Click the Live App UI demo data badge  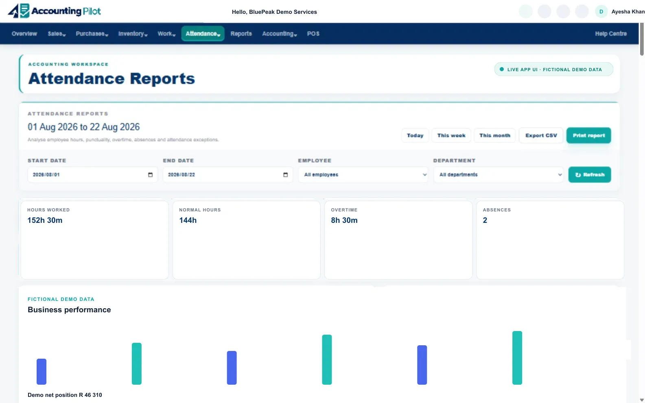(553, 69)
